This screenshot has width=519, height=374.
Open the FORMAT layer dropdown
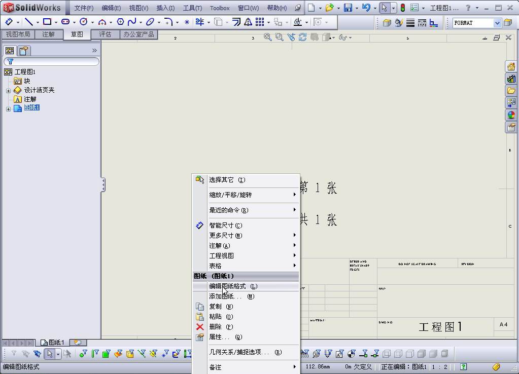(x=497, y=23)
